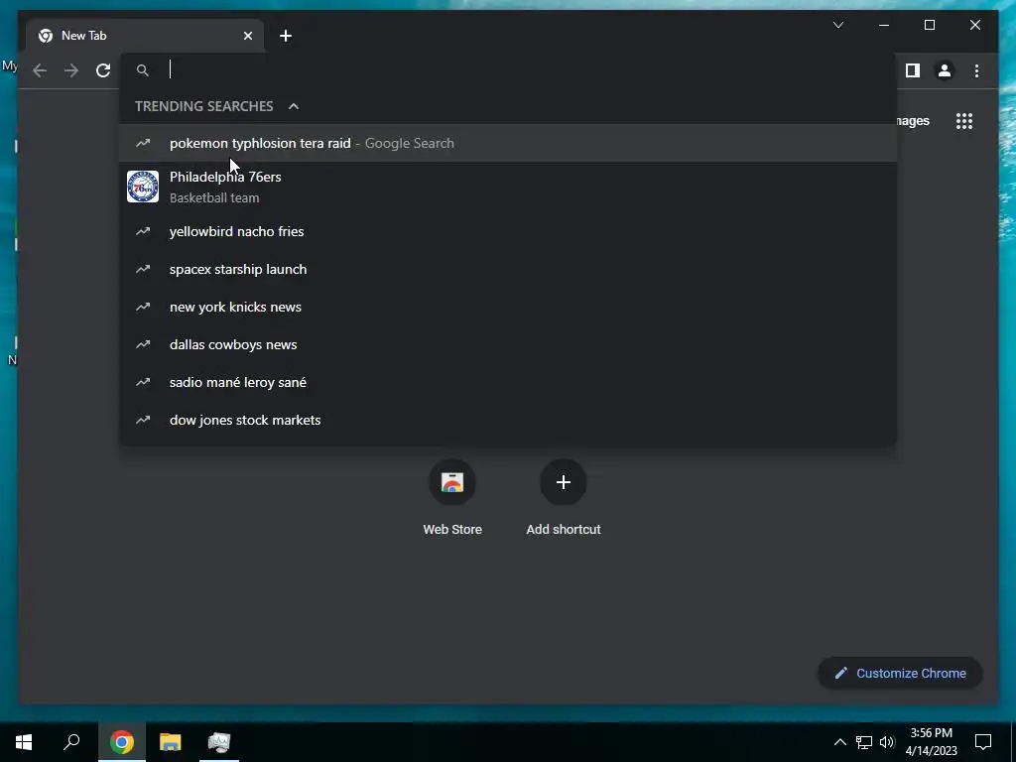Click trending arrow beside yellowbird nacho fries

143,231
